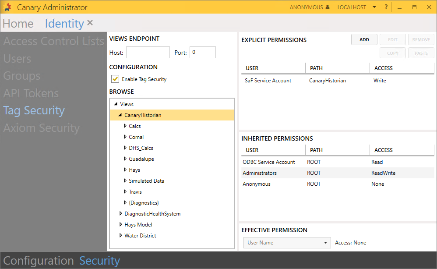Open the API Tokens section

click(31, 93)
